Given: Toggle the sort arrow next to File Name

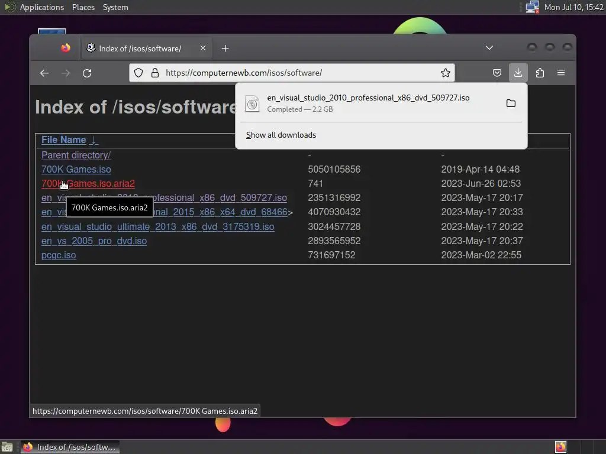Looking at the screenshot, I should pos(94,140).
